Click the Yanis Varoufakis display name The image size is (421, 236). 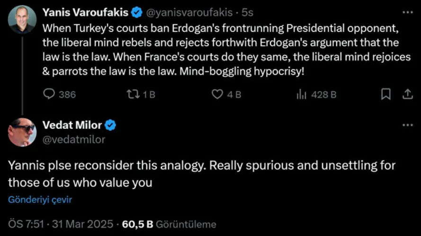85,12
